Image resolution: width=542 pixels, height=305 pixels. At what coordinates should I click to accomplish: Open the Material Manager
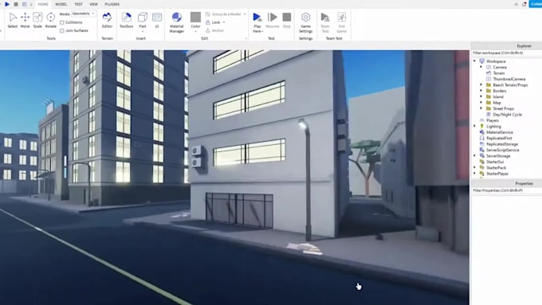[x=177, y=22]
